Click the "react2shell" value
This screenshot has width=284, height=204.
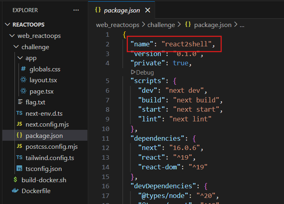[187, 44]
